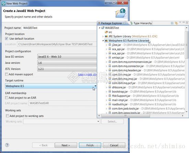Click the JRE System Library icon
This screenshot has height=153, width=189.
point(106,36)
